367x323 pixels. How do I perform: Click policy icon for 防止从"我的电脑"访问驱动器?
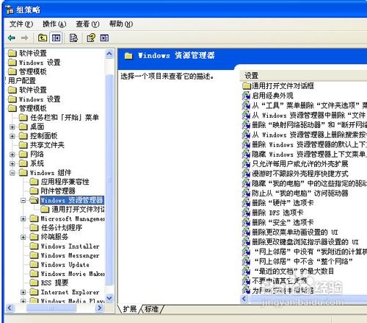246,194
